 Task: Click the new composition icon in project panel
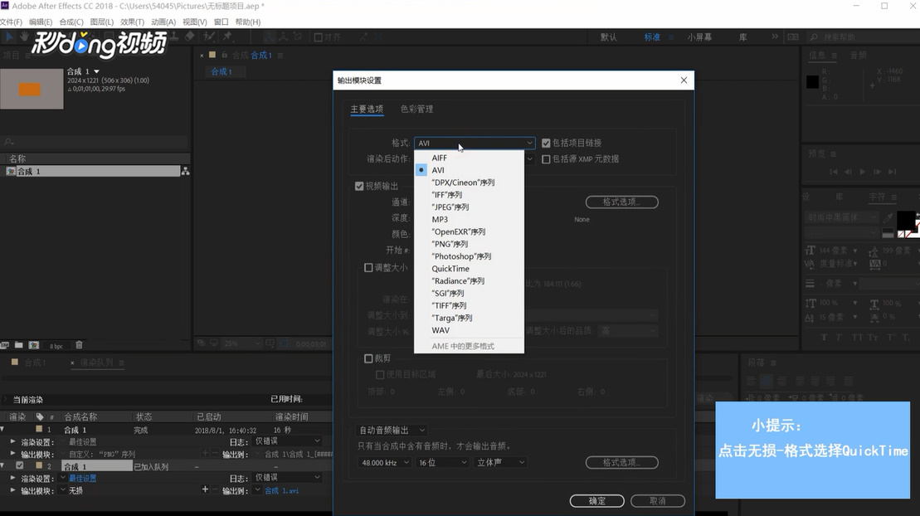(x=34, y=345)
